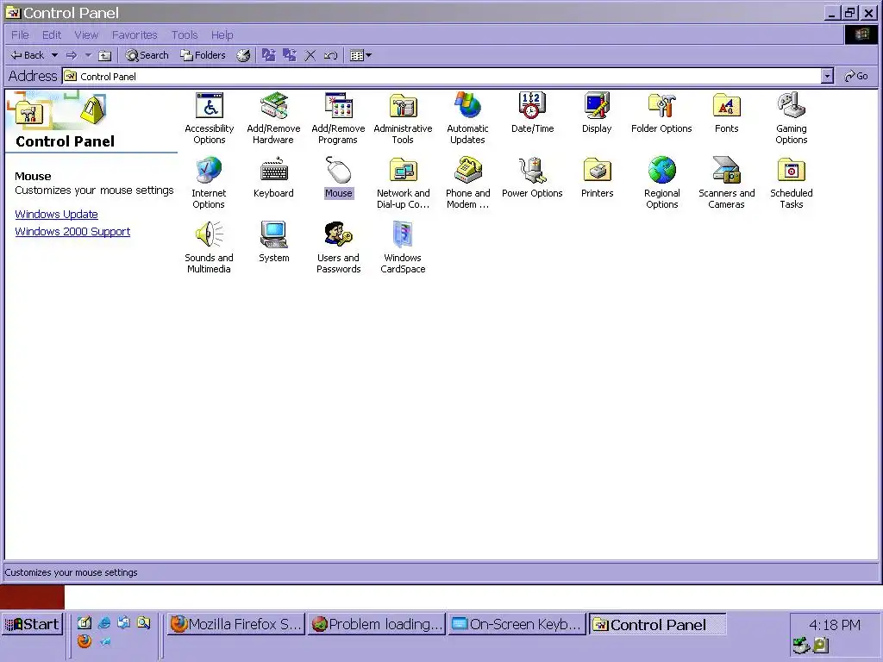Image resolution: width=883 pixels, height=662 pixels.
Task: Open the Fonts folder icon
Action: 726,106
